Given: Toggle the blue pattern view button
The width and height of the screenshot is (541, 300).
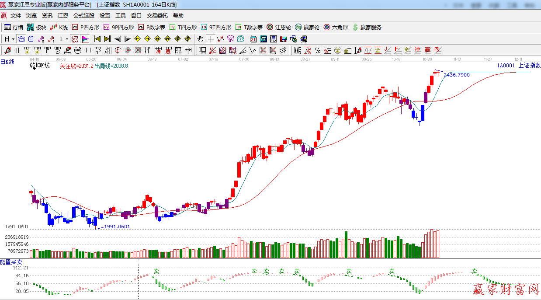Looking at the screenshot, I should click(x=21, y=39).
